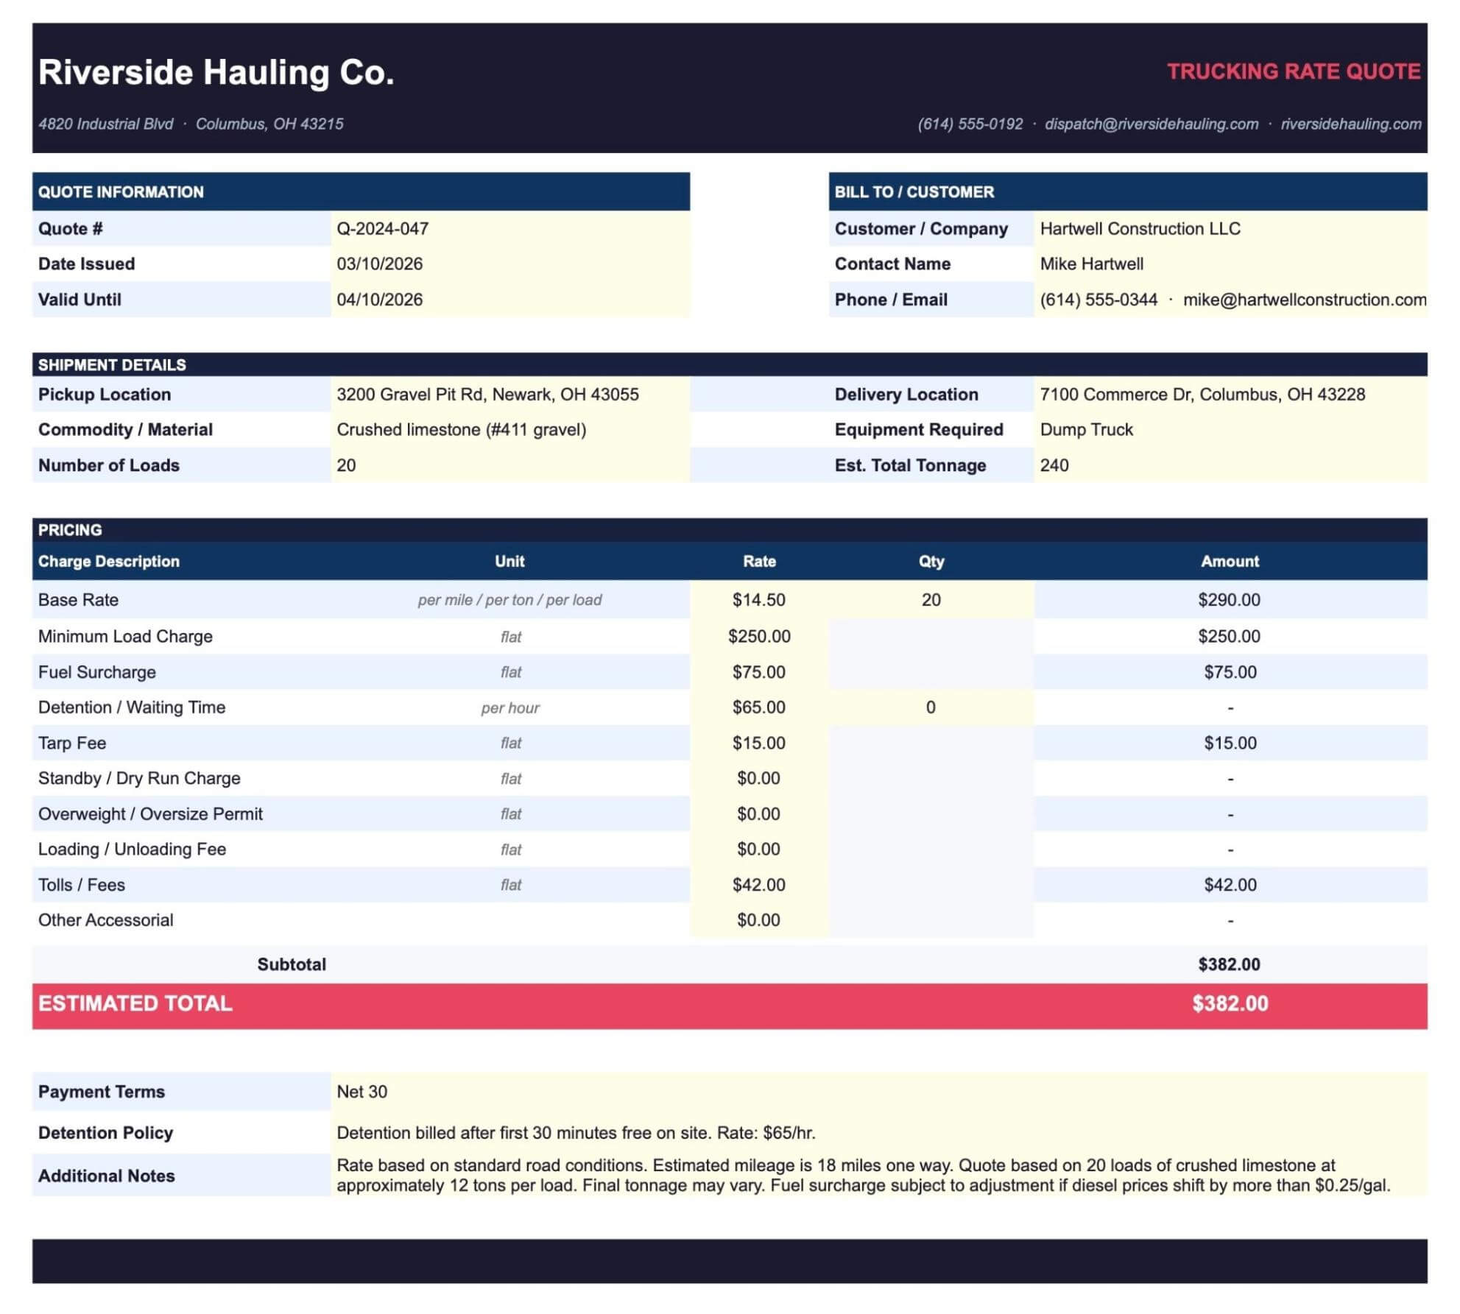Viewport: 1460px width, 1314px height.
Task: Select the Base Rate of $14.50
Action: pos(758,600)
